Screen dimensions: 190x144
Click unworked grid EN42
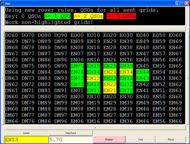[x=142, y=84]
